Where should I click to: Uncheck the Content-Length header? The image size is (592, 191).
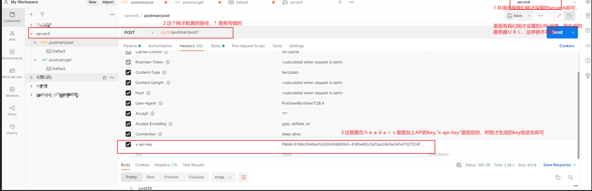[128, 83]
